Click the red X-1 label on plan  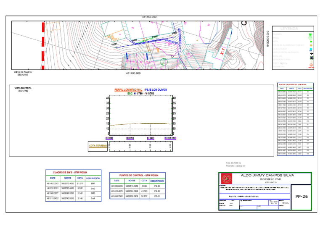223,51
